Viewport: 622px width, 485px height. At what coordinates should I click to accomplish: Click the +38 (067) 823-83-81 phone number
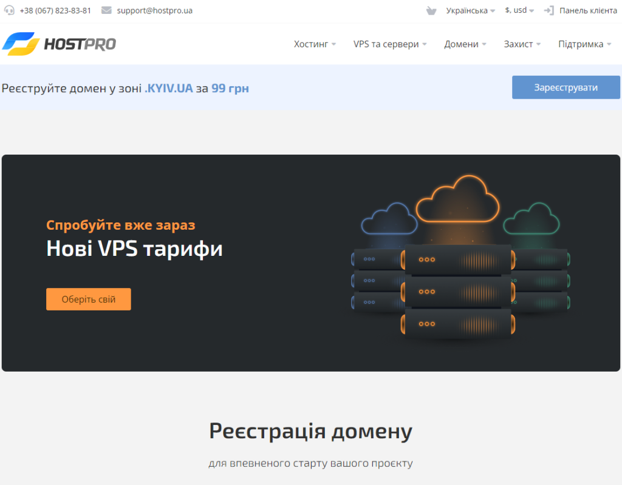point(55,10)
